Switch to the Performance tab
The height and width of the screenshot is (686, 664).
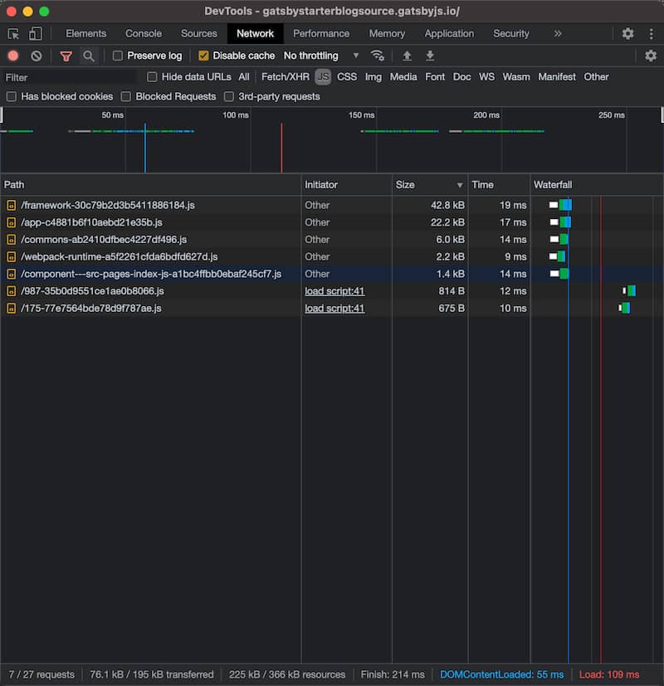click(x=321, y=33)
